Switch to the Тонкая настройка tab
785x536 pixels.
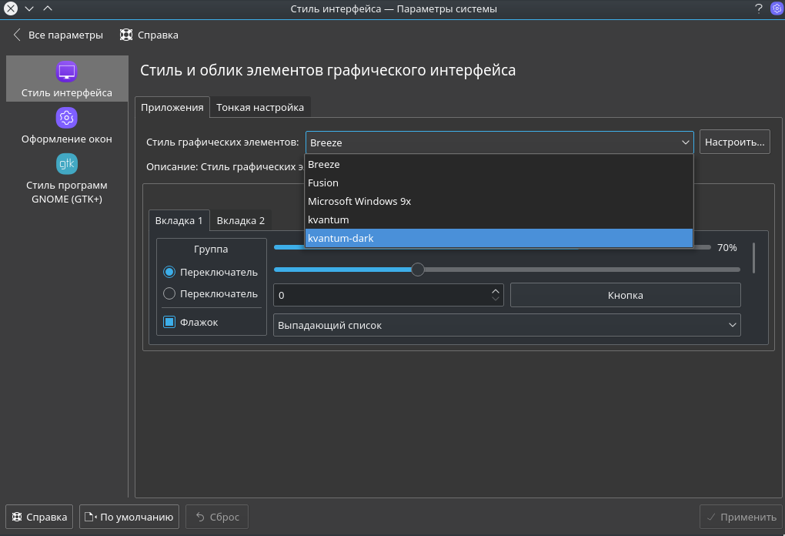coord(260,107)
